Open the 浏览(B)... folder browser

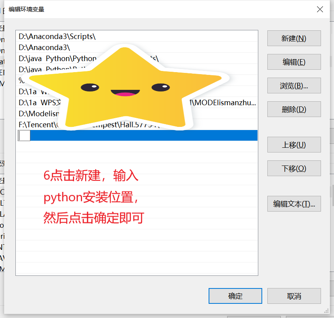[x=294, y=86]
